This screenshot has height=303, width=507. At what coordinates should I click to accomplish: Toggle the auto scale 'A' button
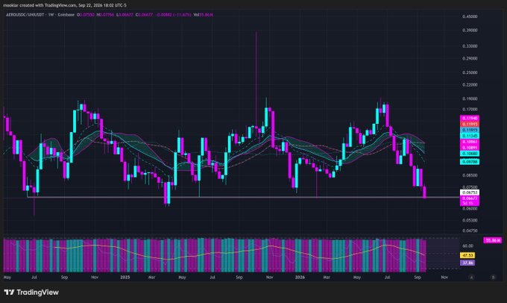(471, 278)
